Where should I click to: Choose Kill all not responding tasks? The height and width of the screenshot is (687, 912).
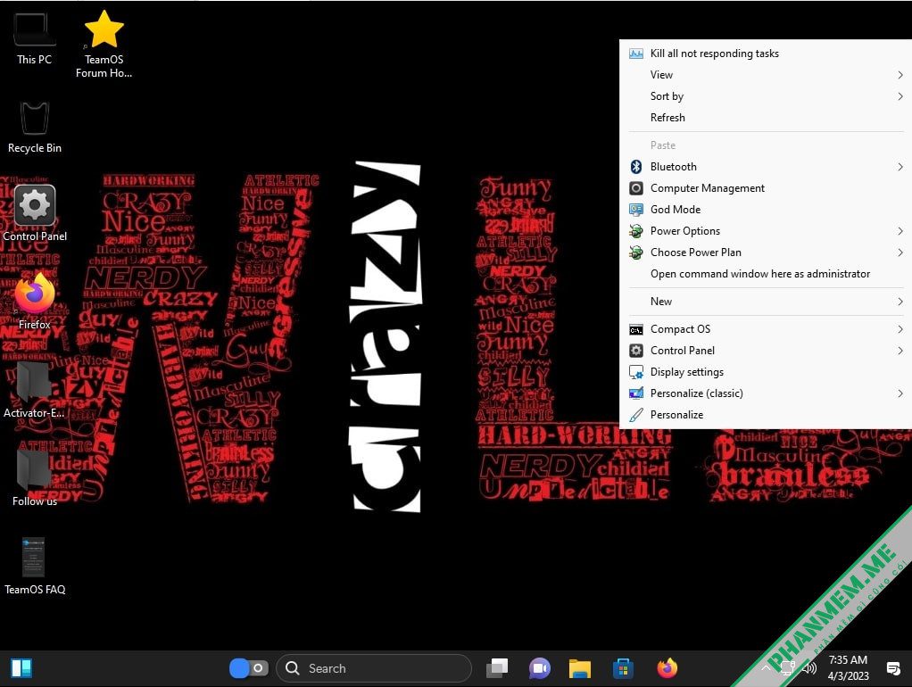coord(714,54)
